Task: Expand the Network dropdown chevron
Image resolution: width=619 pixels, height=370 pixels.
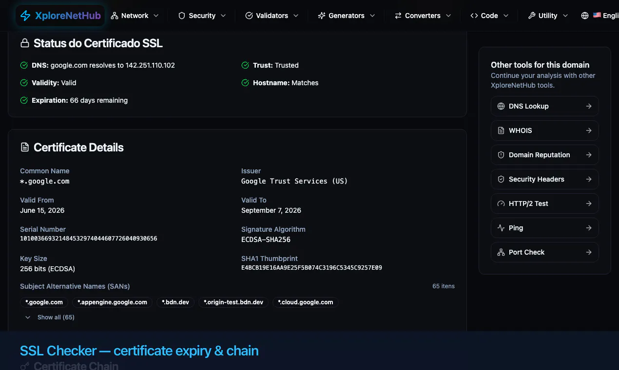Action: (156, 16)
